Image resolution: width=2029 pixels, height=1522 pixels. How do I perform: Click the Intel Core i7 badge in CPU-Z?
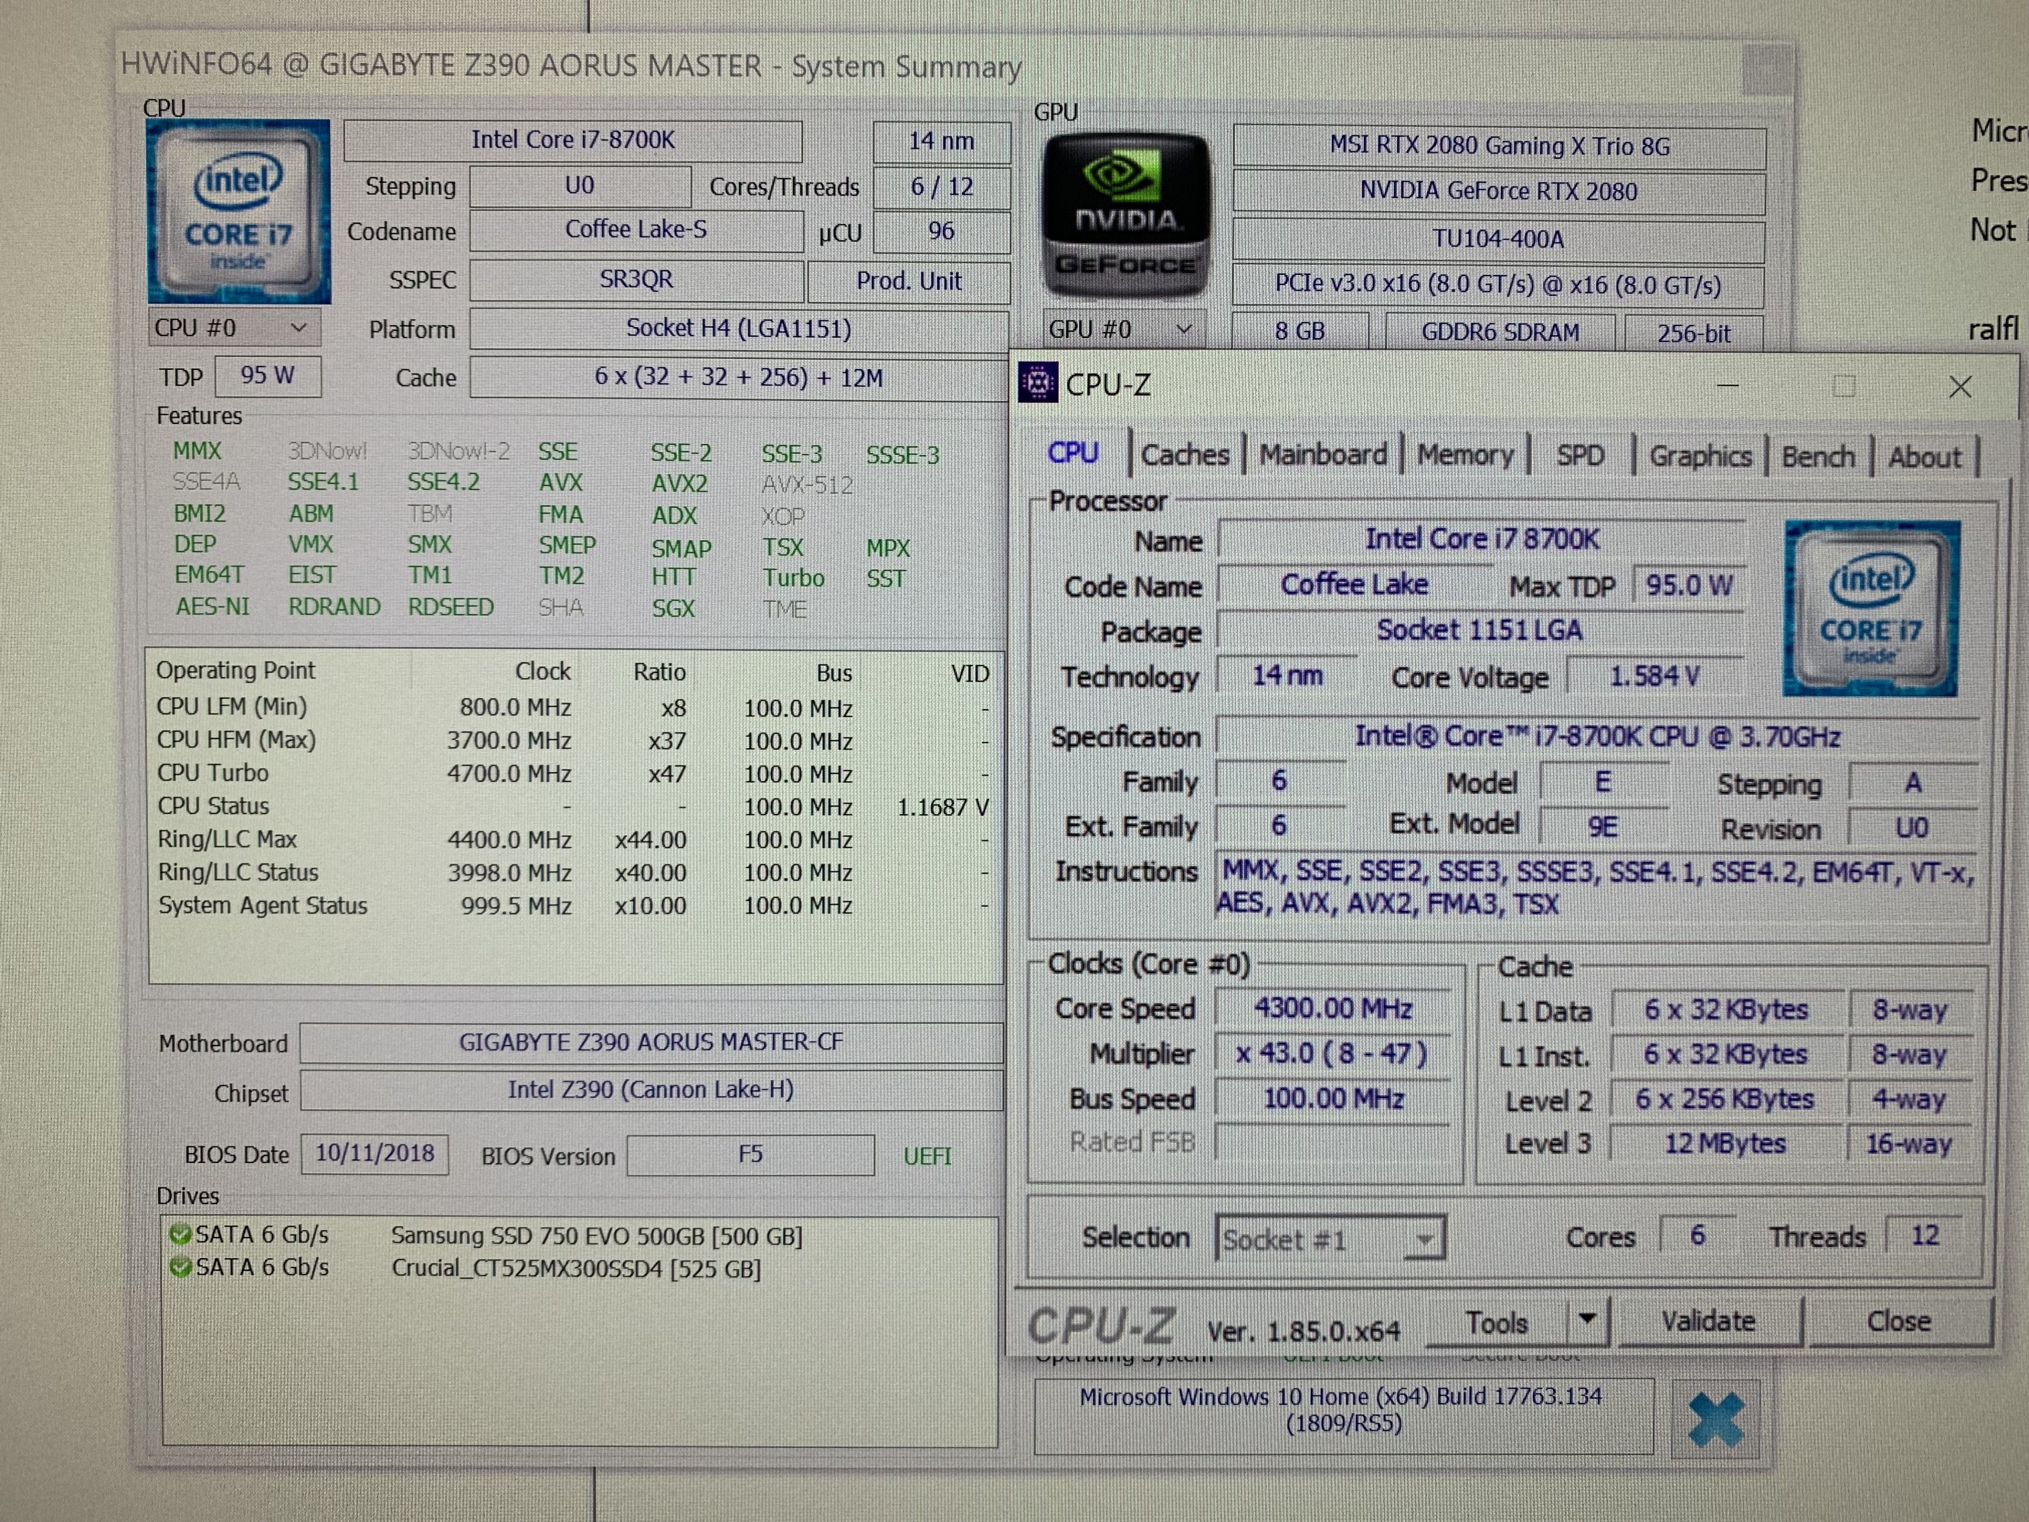[x=1871, y=608]
